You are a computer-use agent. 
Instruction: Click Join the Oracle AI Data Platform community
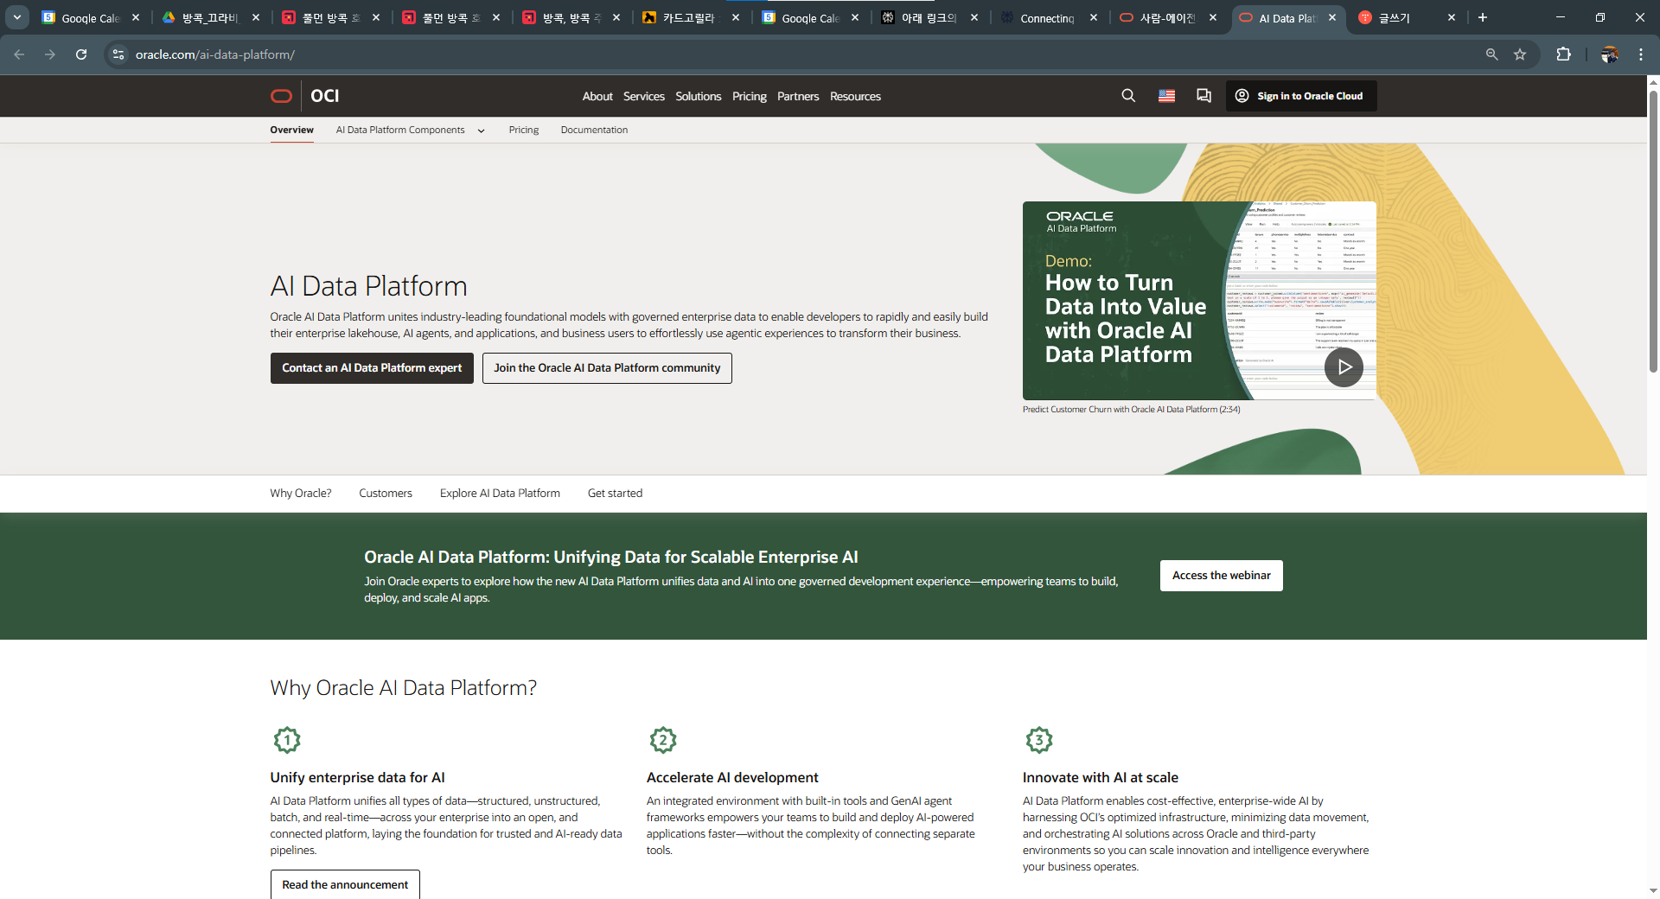coord(607,368)
